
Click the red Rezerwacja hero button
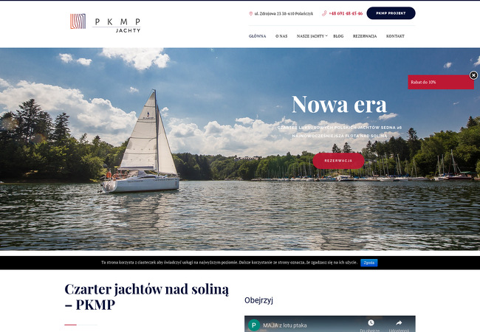click(338, 161)
